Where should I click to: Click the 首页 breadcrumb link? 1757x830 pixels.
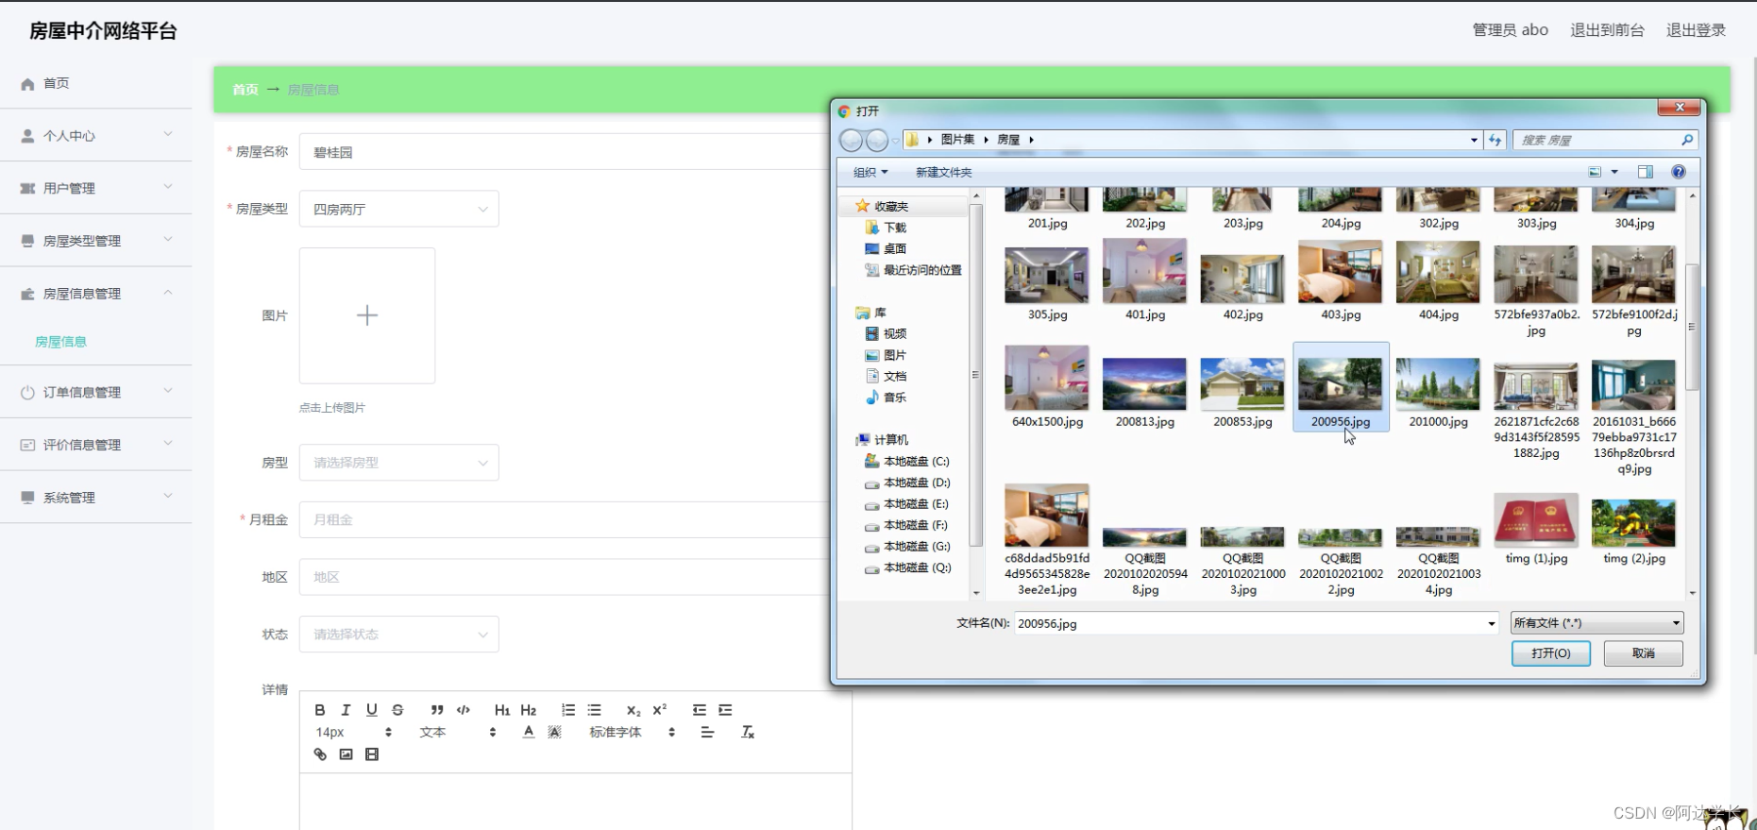tap(245, 90)
